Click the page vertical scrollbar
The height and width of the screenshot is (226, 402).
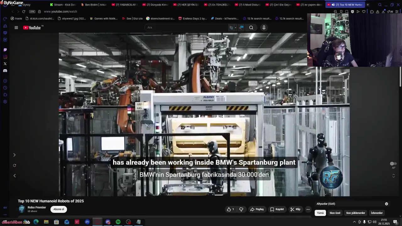point(400,77)
